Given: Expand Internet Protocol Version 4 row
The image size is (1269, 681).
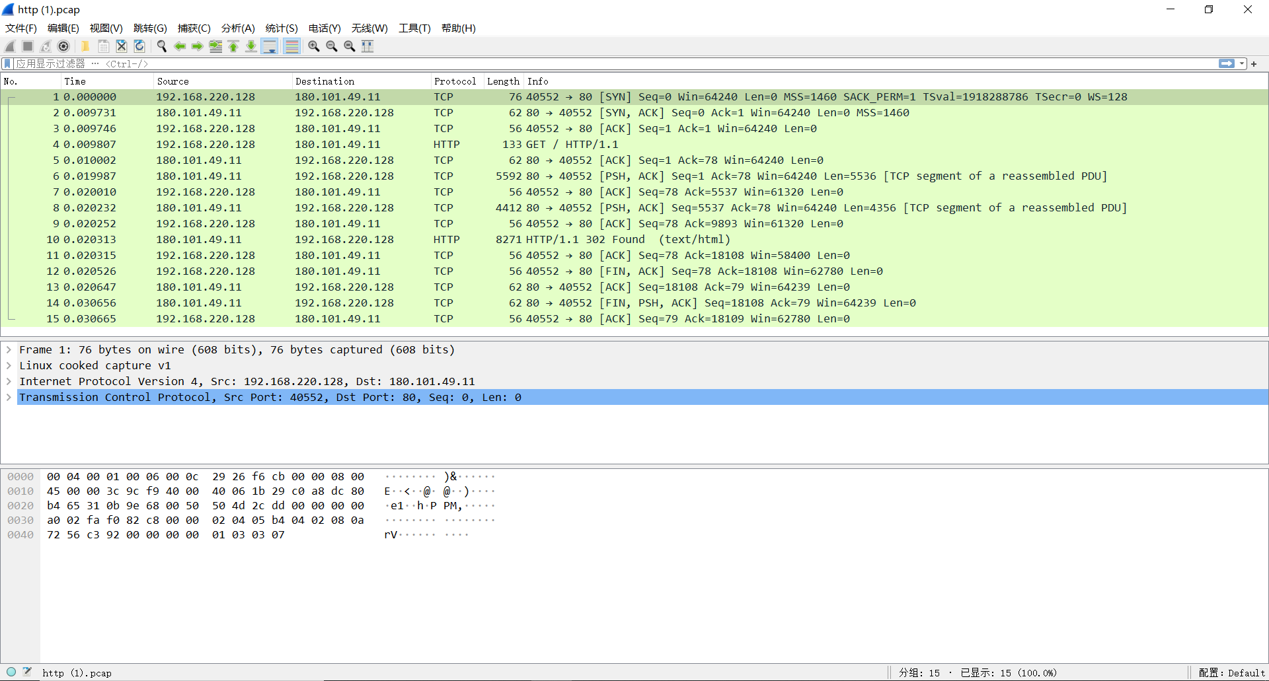Looking at the screenshot, I should click(x=9, y=381).
